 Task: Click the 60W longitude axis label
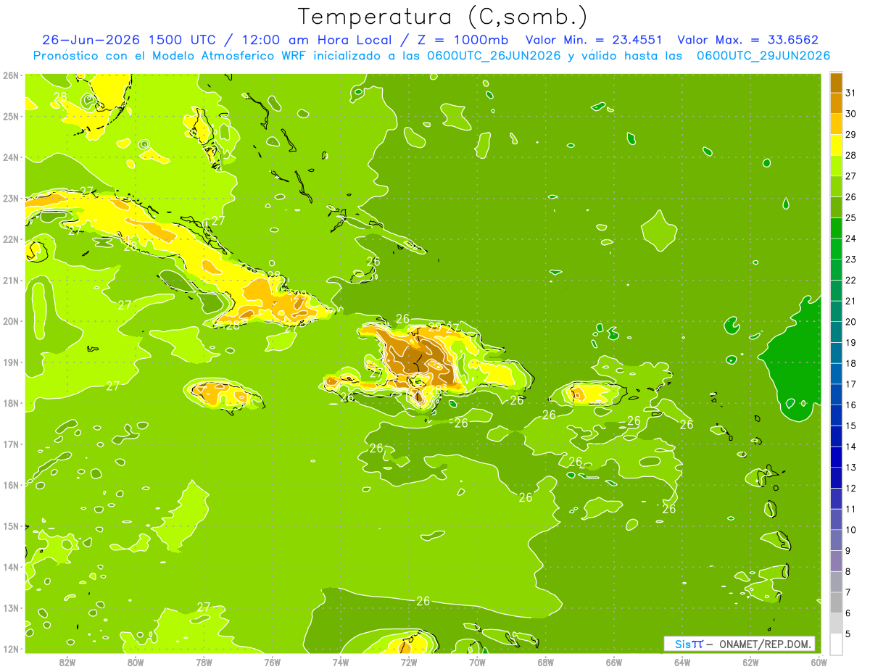coord(819,662)
